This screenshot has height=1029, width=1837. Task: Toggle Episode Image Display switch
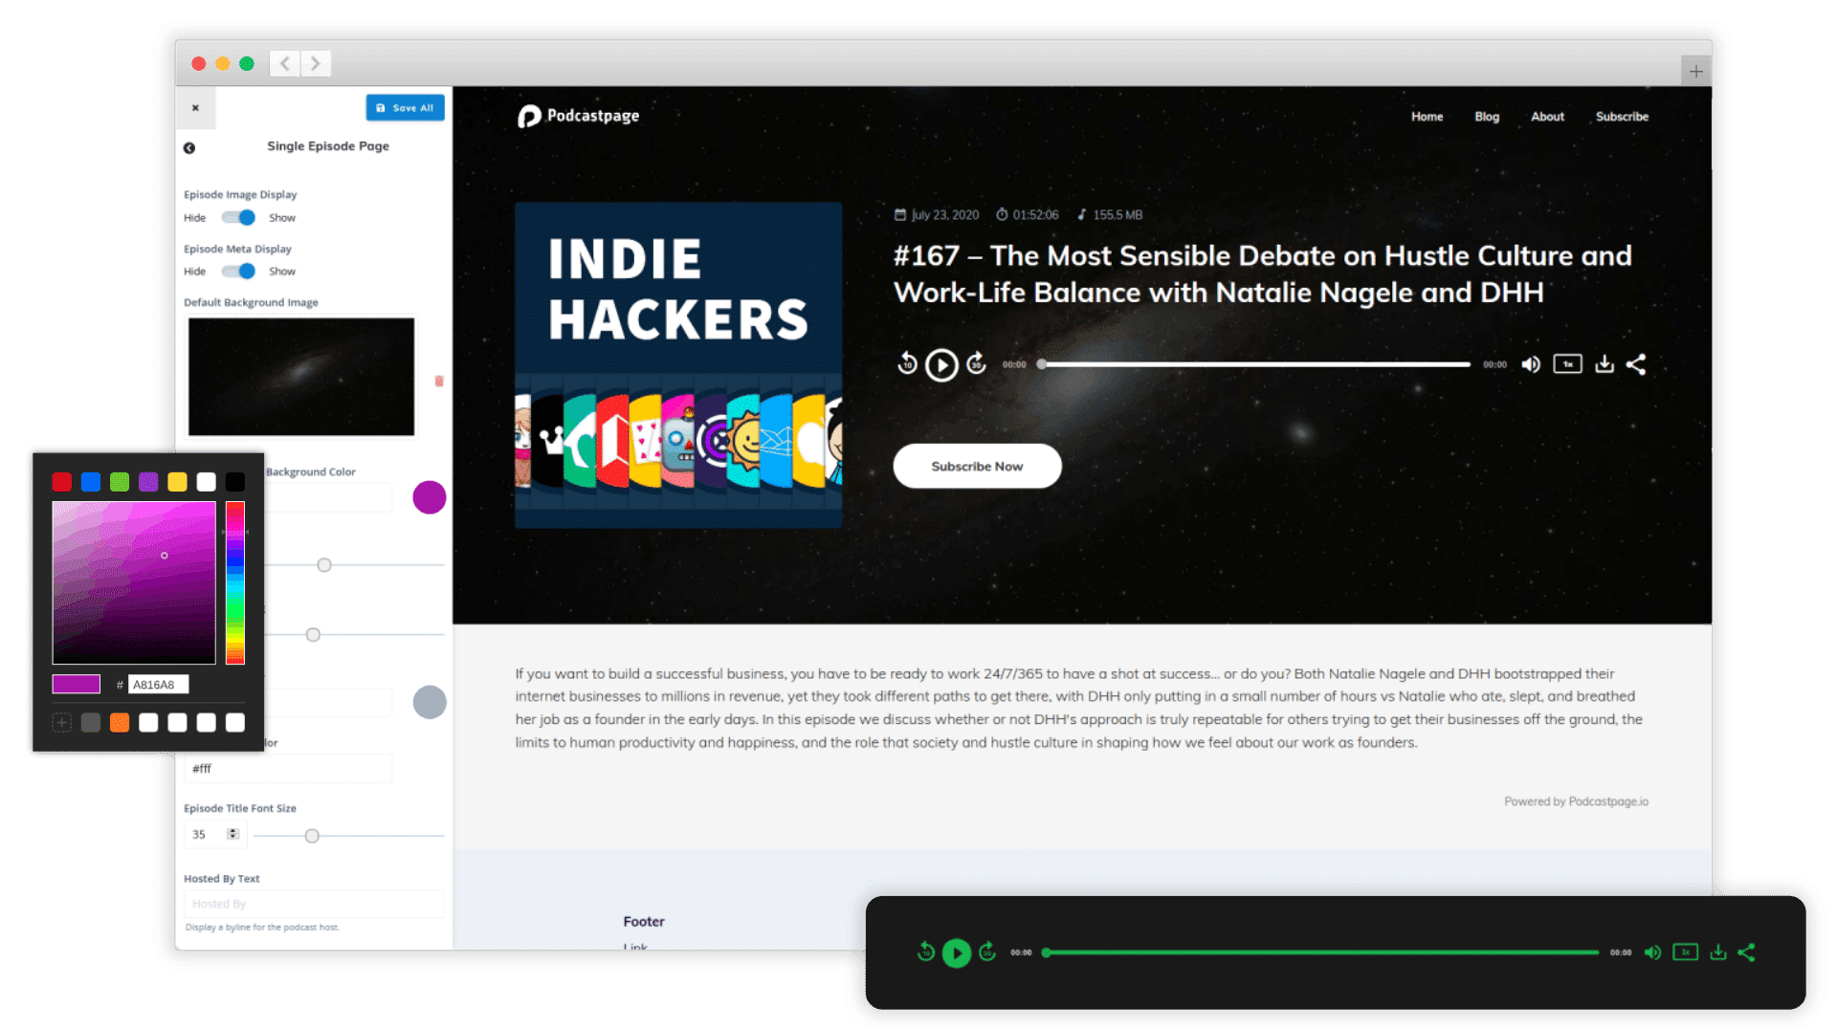coord(238,218)
